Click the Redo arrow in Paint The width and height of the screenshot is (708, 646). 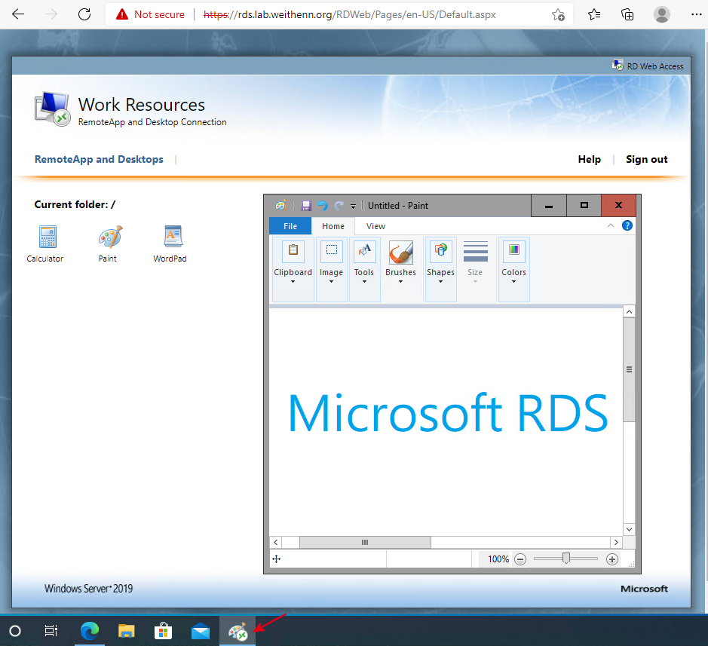(x=339, y=205)
